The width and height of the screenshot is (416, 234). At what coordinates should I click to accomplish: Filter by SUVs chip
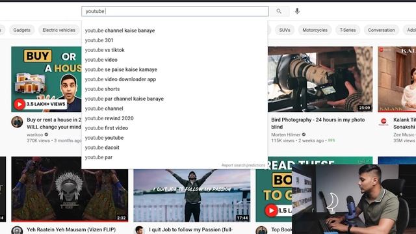point(285,30)
